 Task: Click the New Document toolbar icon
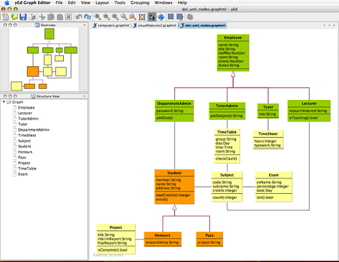tap(5, 17)
